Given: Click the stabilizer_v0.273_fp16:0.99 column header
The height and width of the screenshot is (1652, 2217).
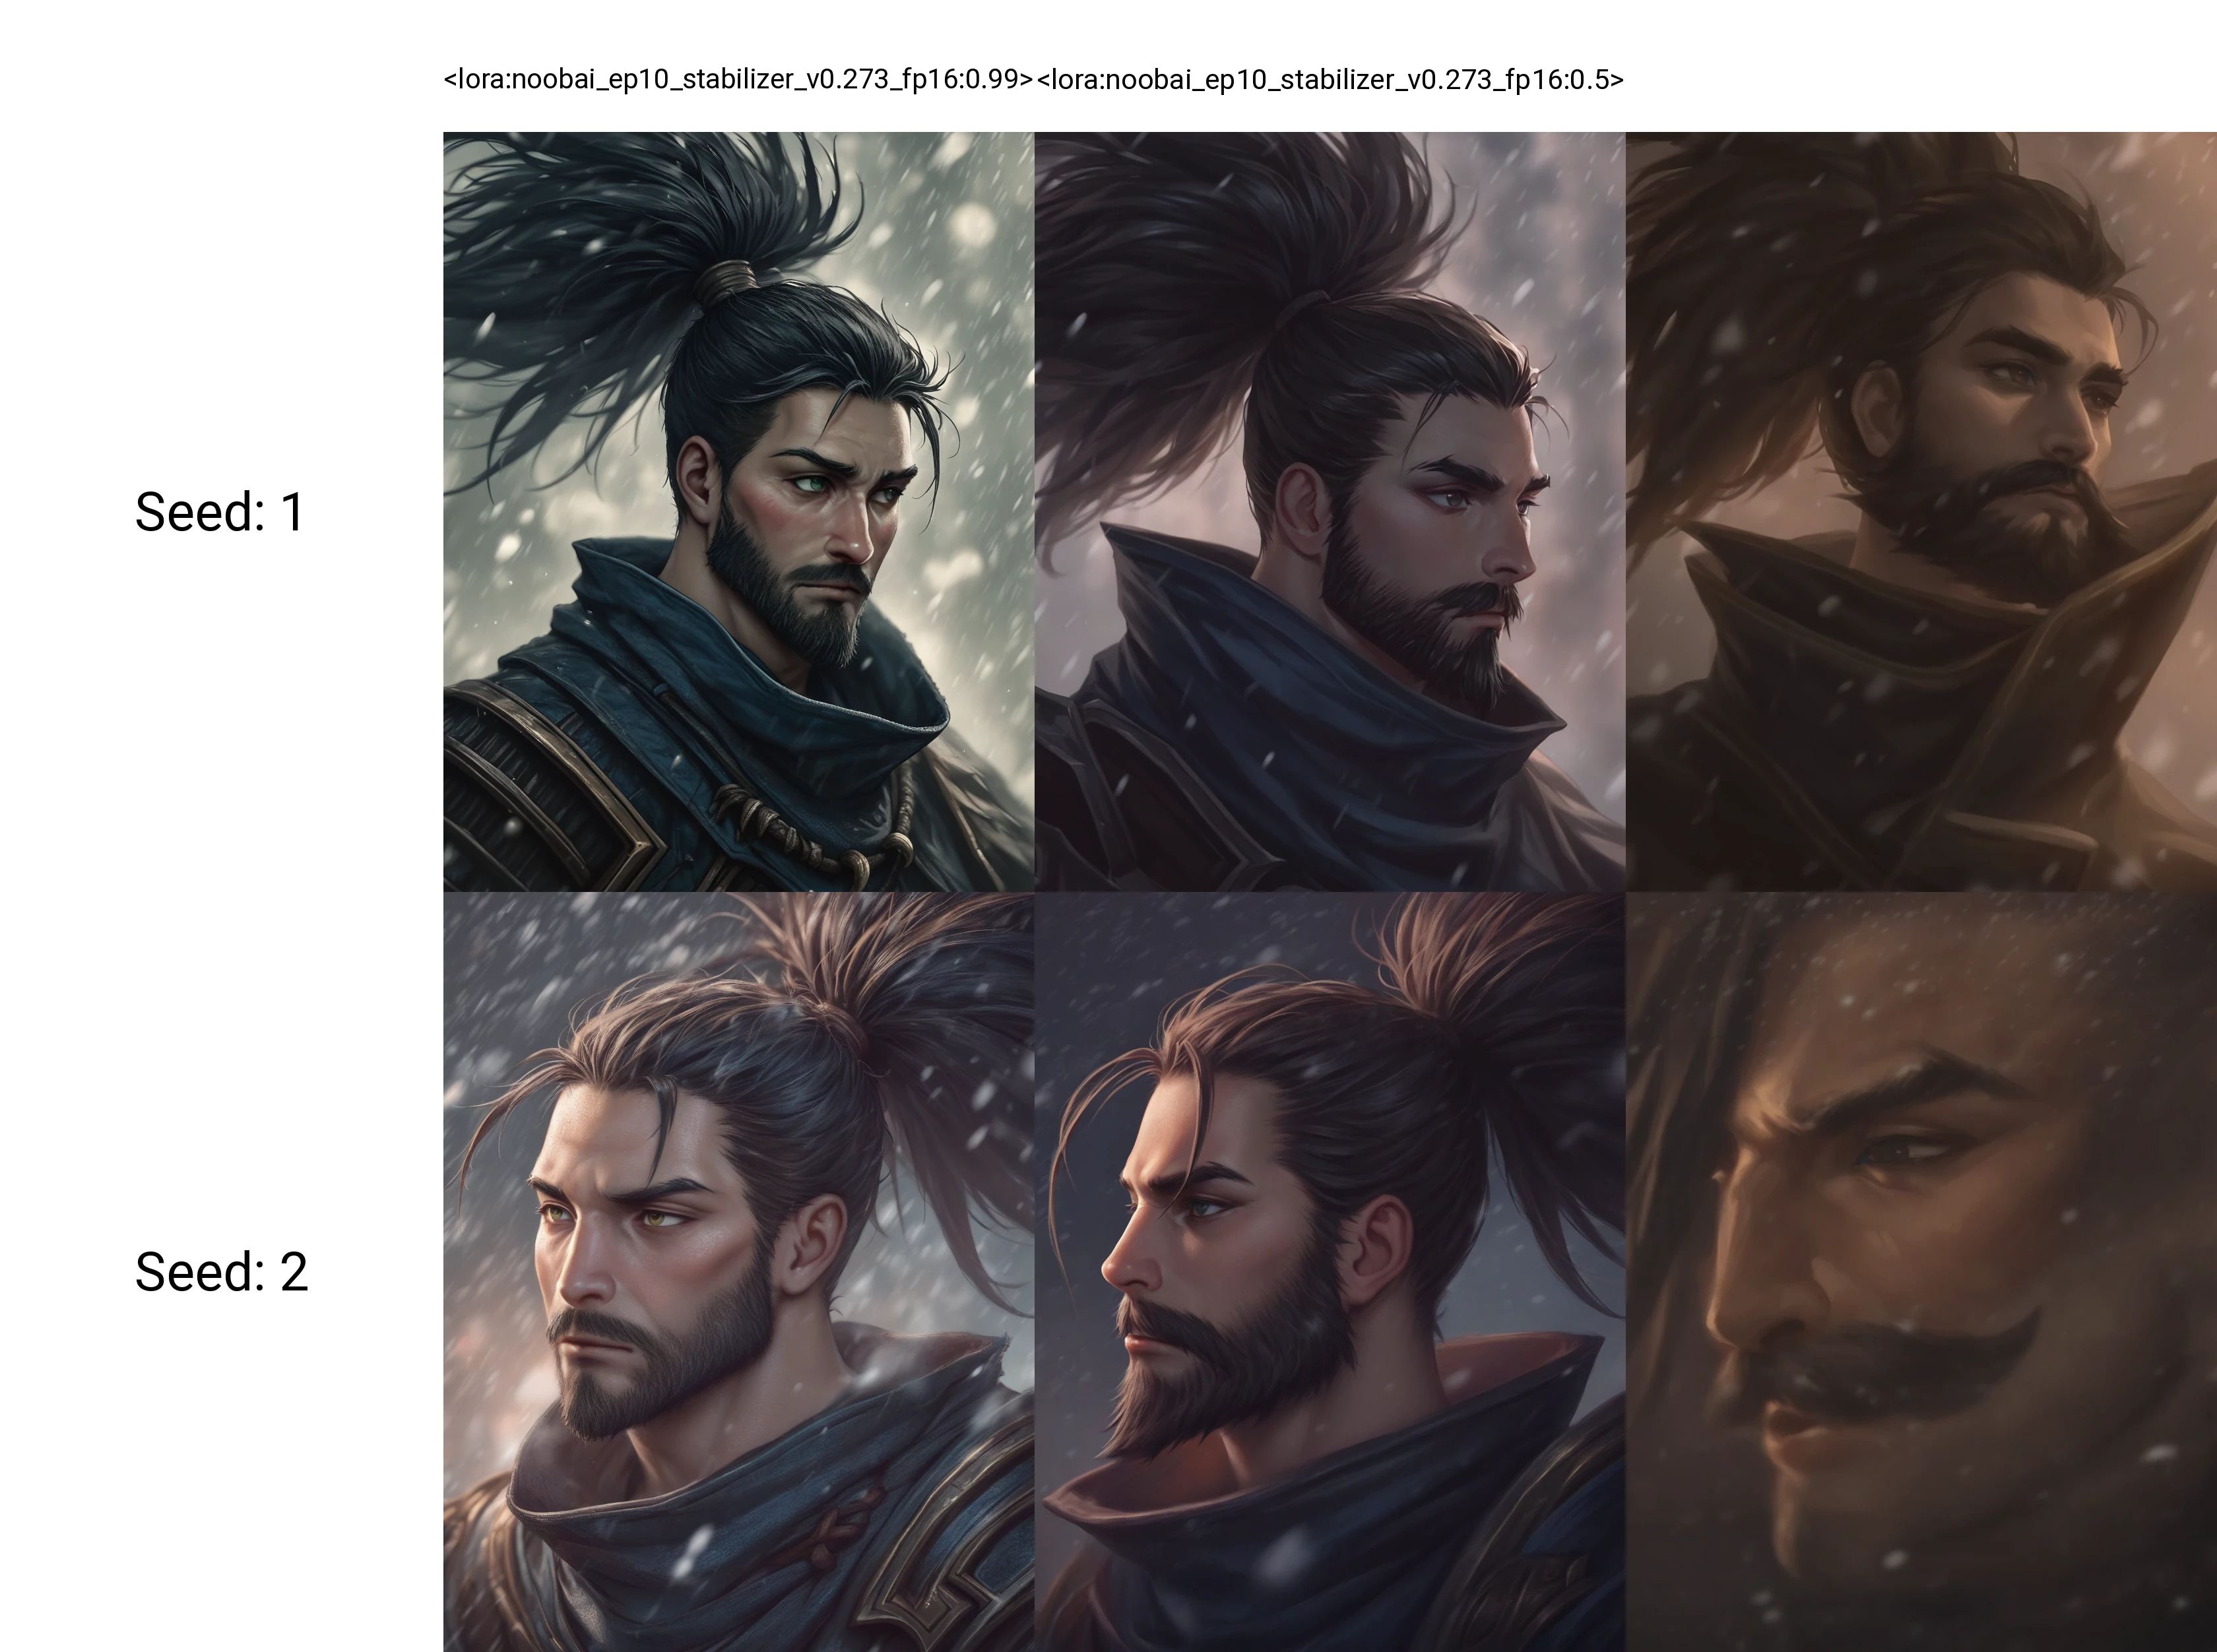Looking at the screenshot, I should click(738, 79).
